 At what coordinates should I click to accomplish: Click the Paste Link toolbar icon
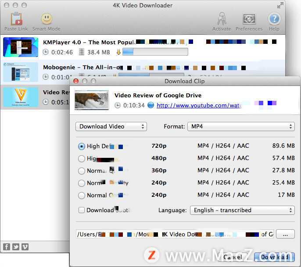click(16, 19)
